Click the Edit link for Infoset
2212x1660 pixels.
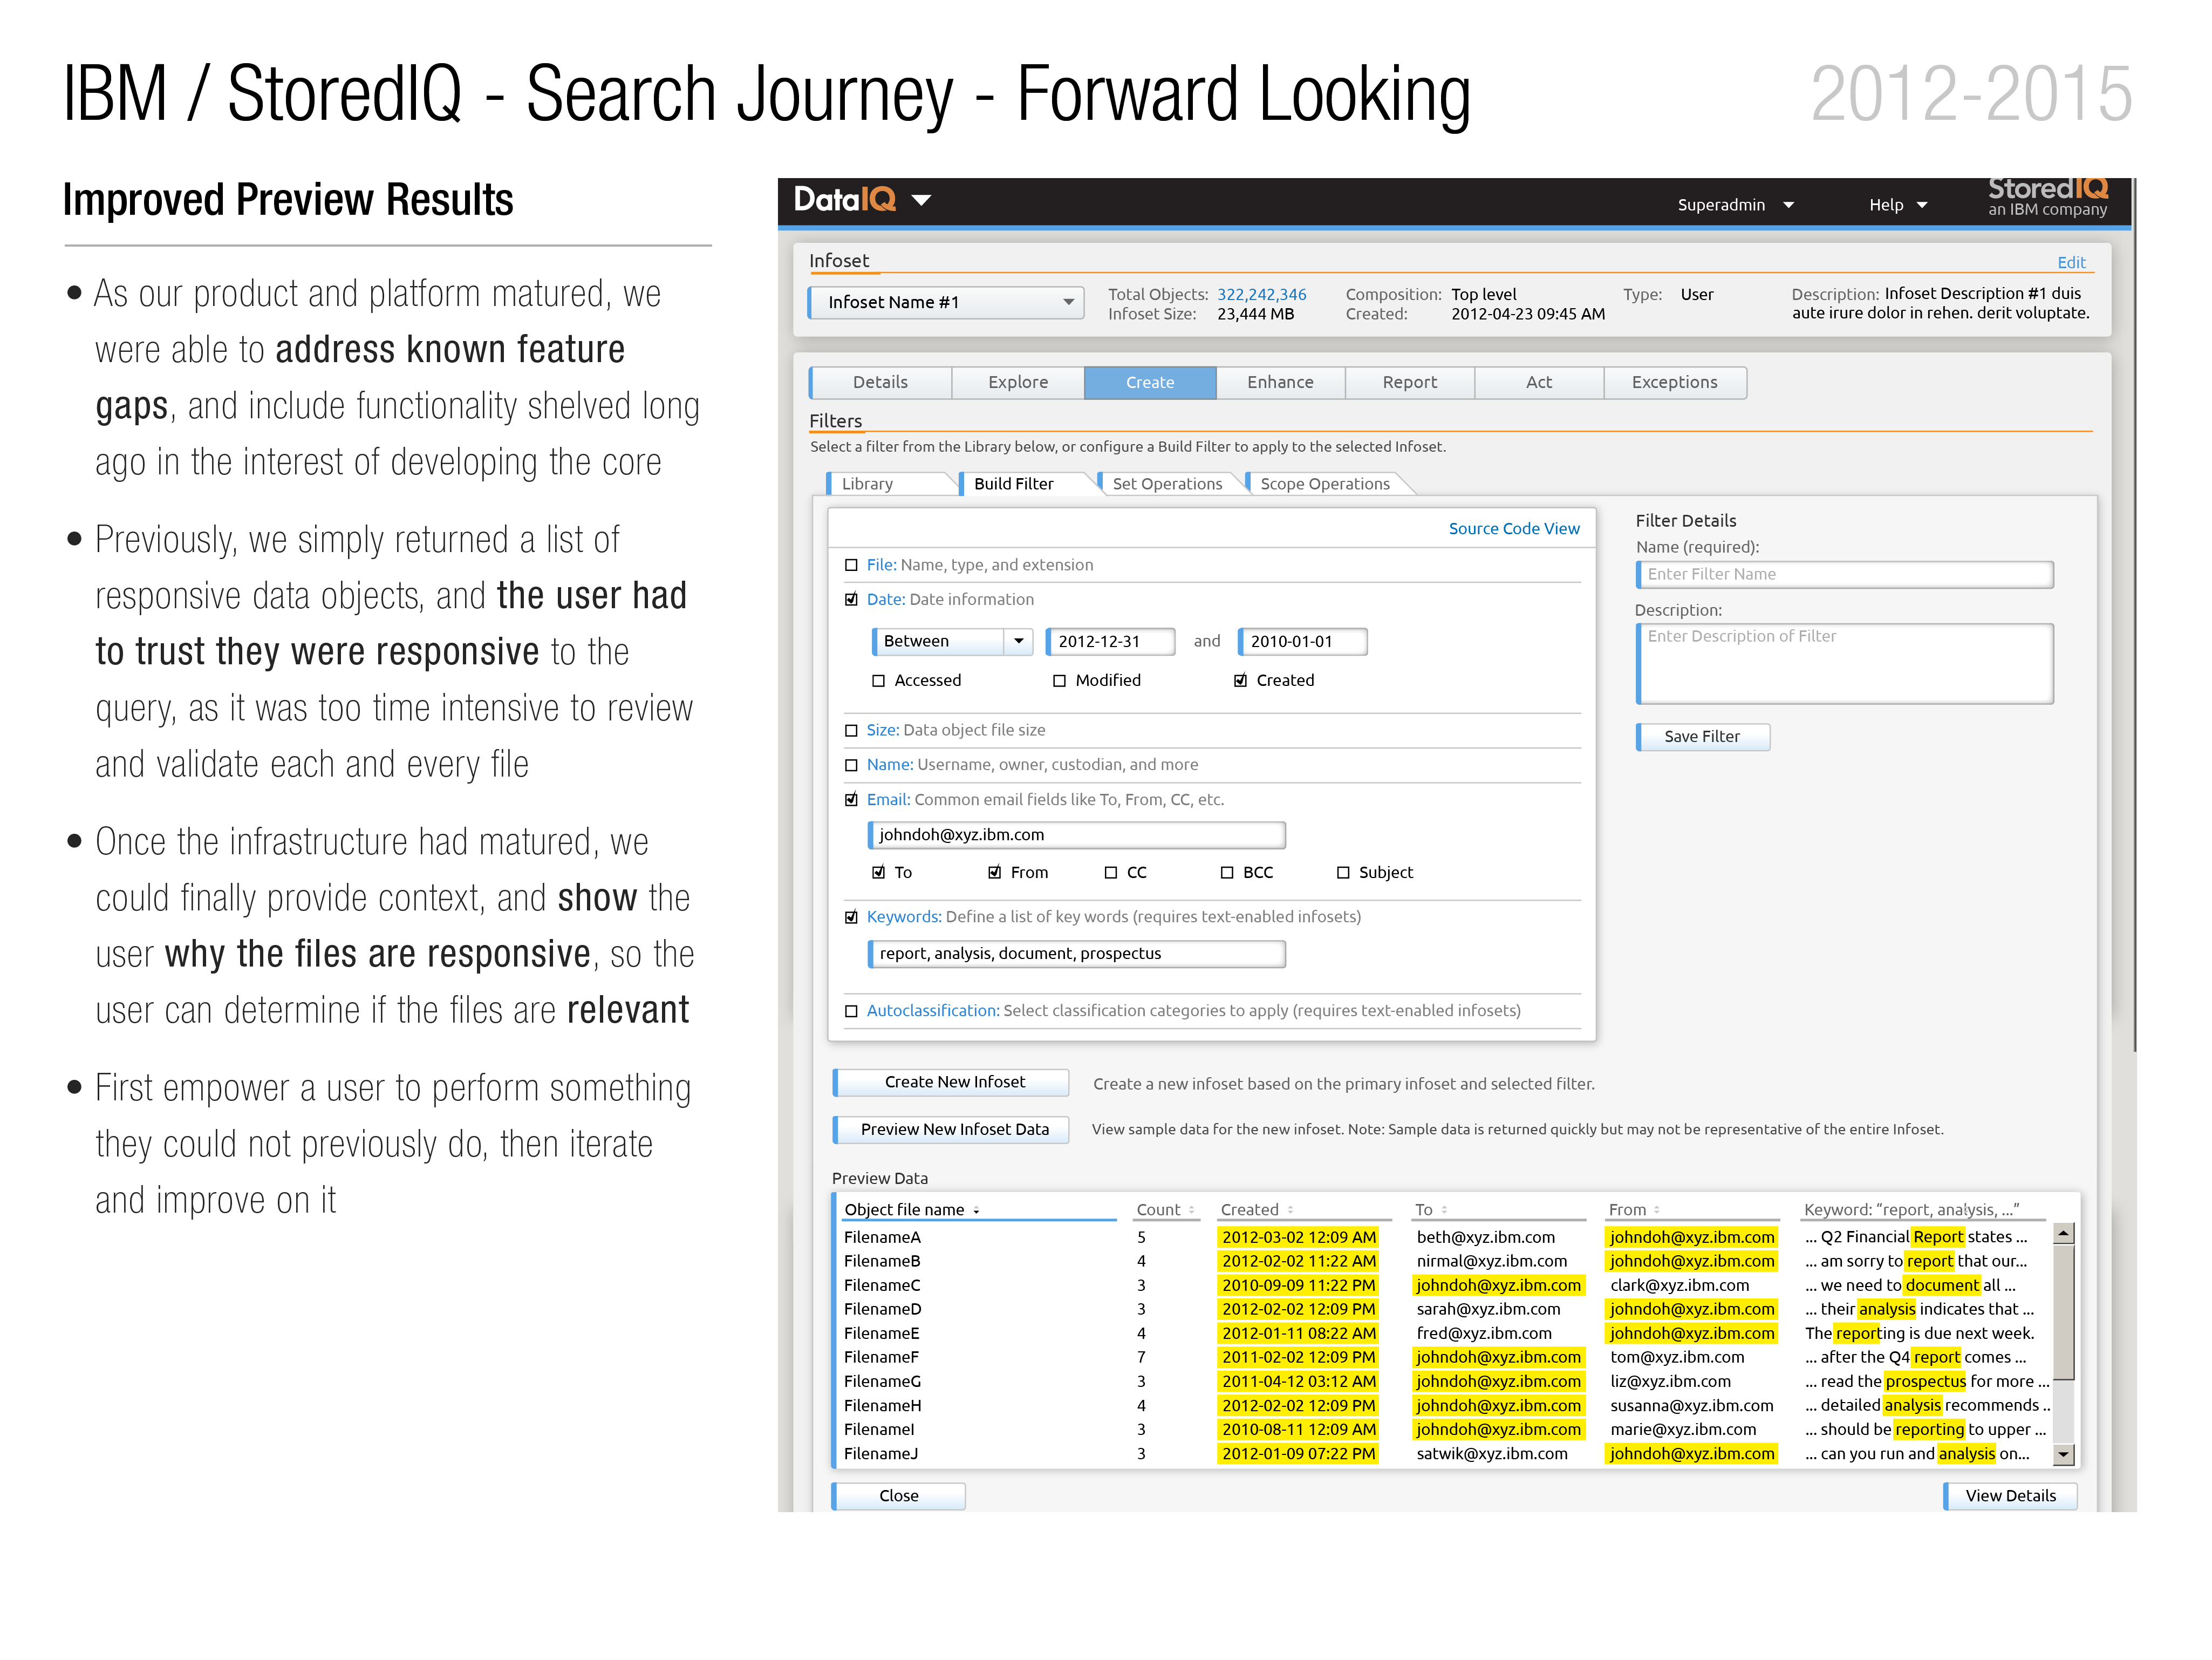(x=2070, y=262)
